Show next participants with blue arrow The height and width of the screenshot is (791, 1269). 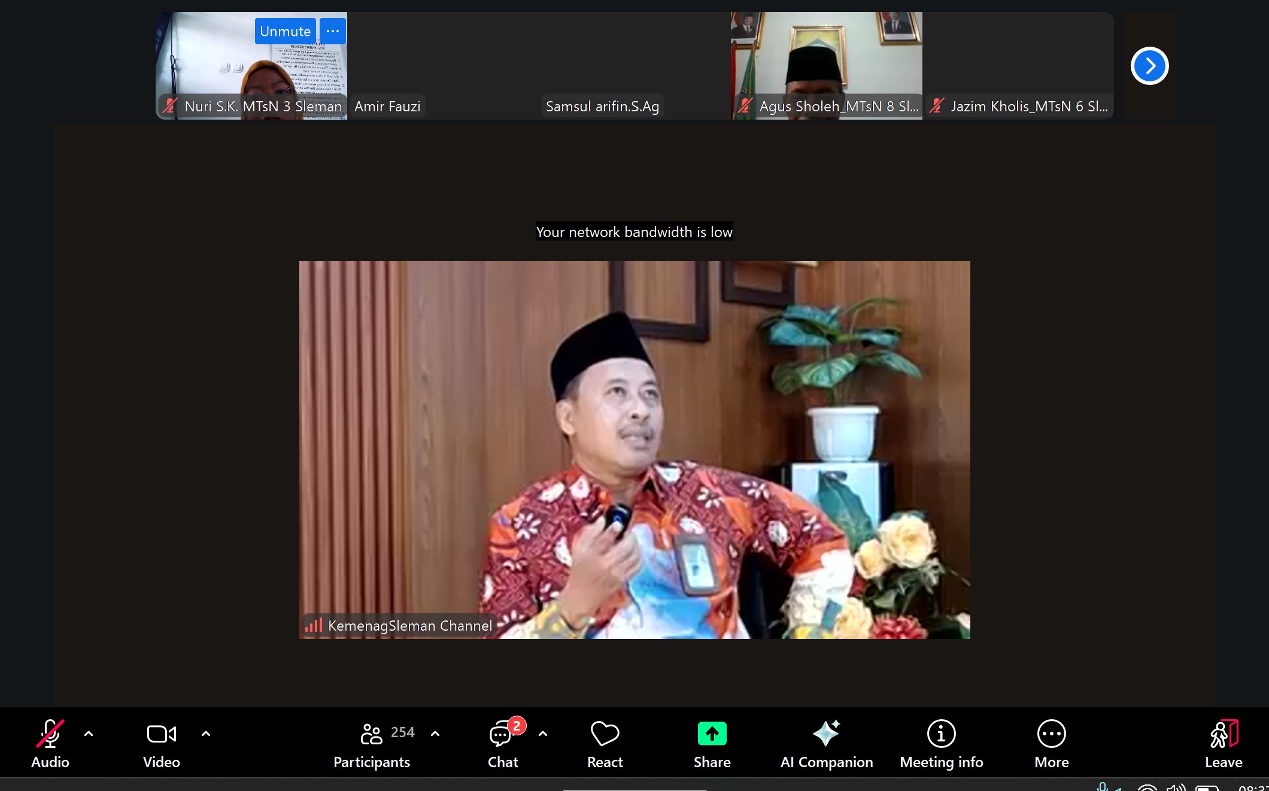pos(1149,66)
